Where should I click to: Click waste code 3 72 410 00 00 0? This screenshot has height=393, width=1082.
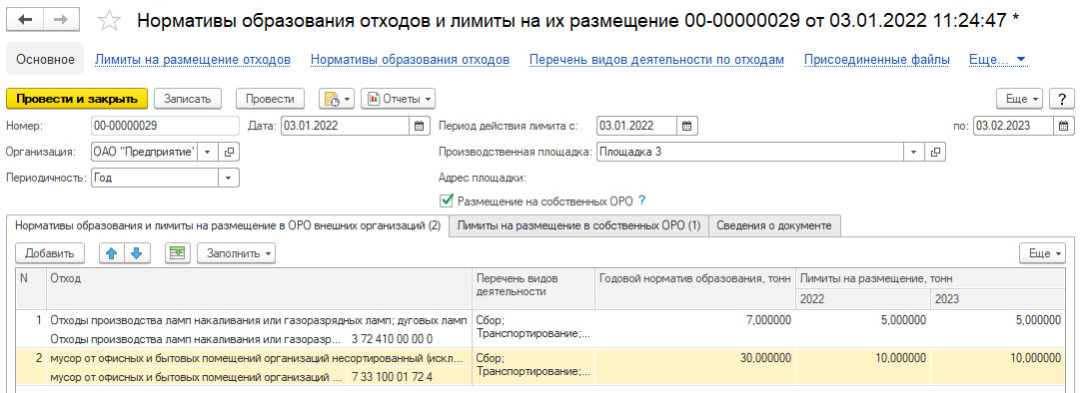392,339
